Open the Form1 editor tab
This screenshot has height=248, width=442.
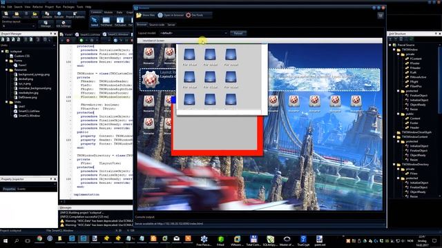[66, 34]
